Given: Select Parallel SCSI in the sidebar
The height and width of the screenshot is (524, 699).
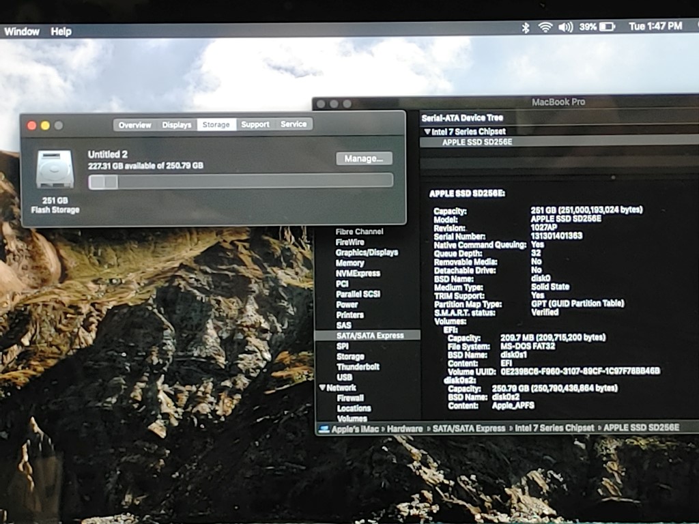Looking at the screenshot, I should click(x=358, y=294).
